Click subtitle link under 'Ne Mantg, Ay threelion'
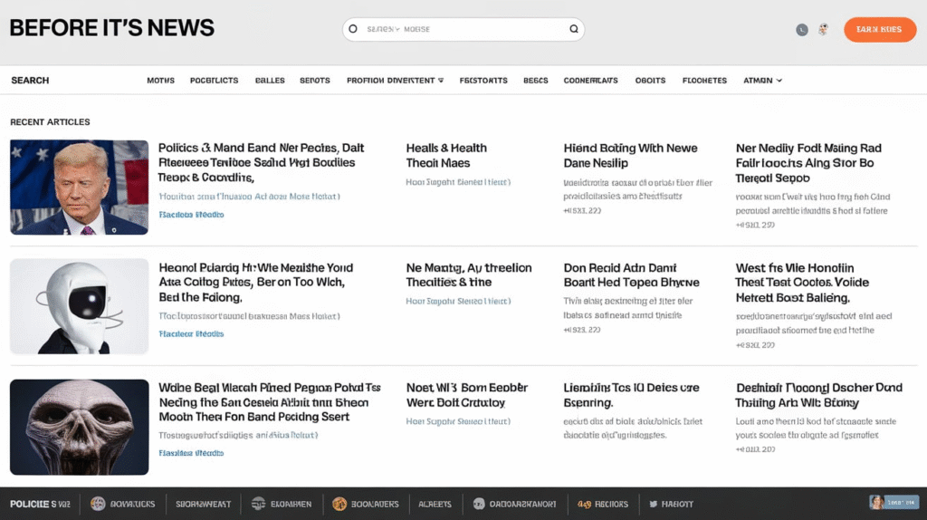 458,301
